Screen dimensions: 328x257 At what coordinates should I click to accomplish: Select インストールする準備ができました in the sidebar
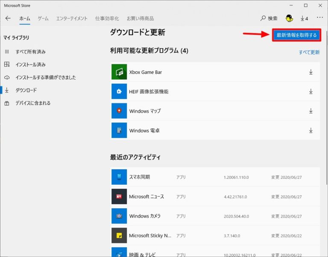coord(46,77)
